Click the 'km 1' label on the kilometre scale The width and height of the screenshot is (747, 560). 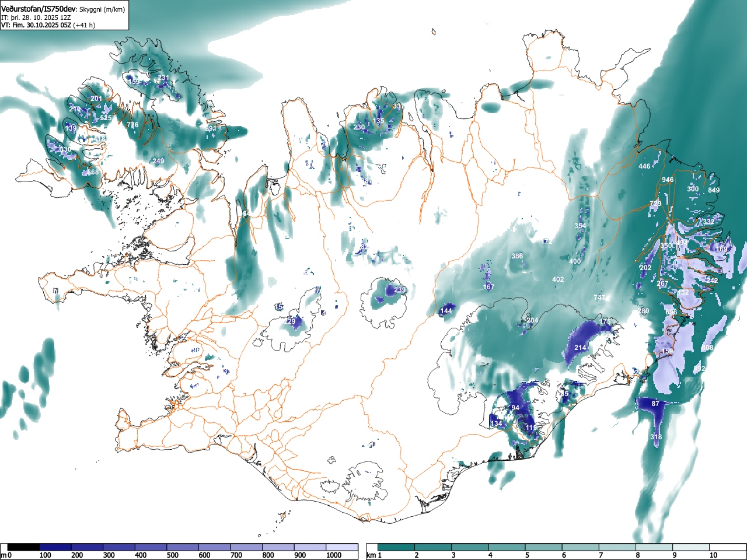click(373, 555)
